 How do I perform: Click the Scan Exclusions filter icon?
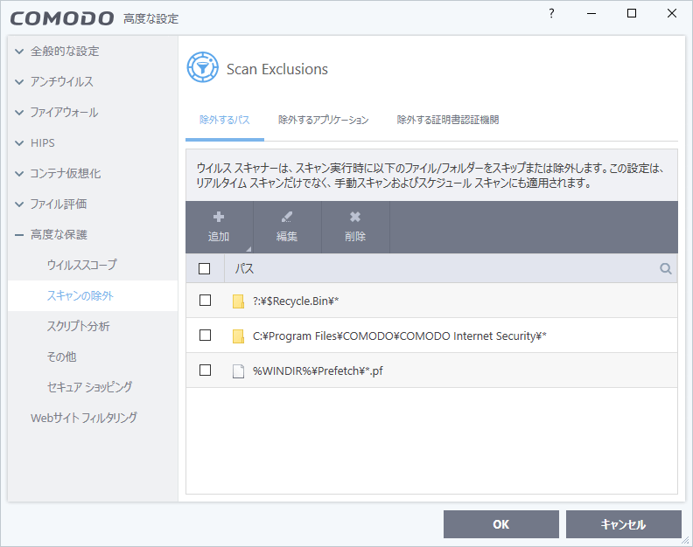[202, 68]
